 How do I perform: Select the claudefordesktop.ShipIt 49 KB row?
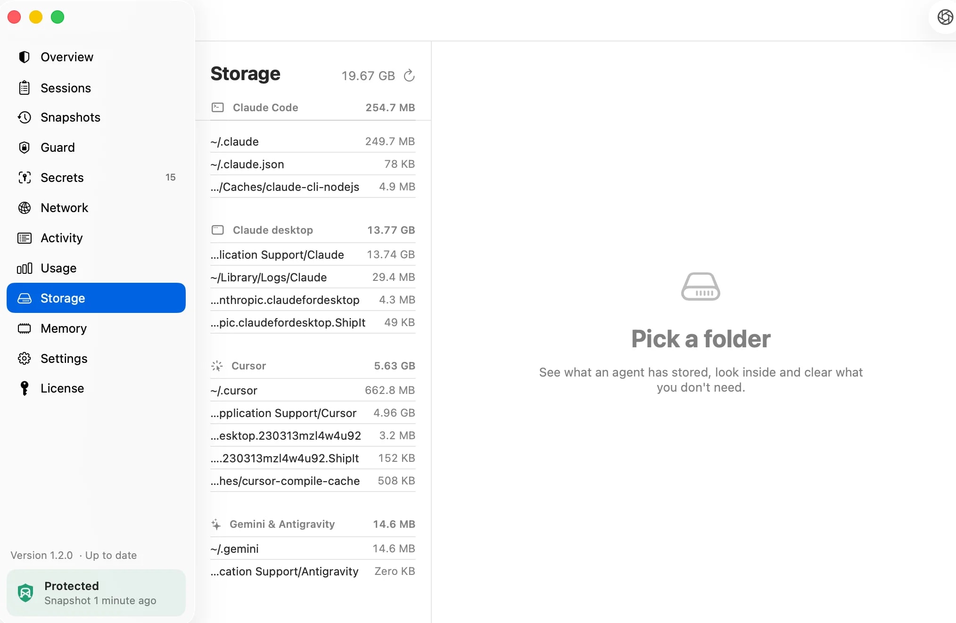pos(313,322)
